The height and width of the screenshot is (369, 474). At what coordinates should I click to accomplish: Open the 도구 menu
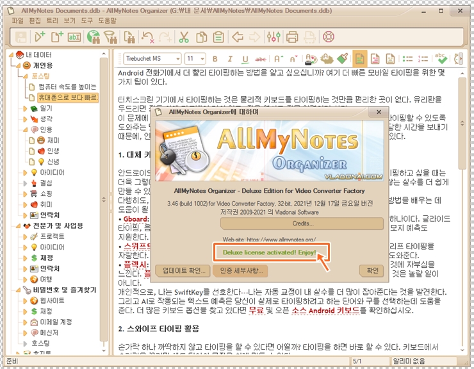click(x=86, y=20)
